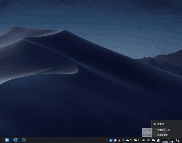Open the blue round browser icon on taskbar

point(7,140)
